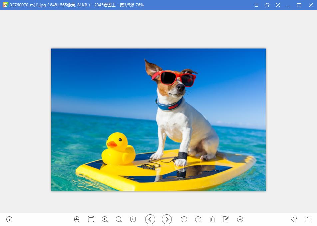
Task: Open a file from folder browser
Action: [308, 219]
